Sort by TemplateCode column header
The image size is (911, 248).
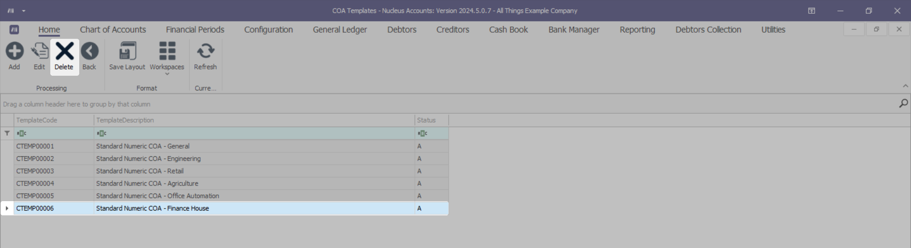coord(54,120)
